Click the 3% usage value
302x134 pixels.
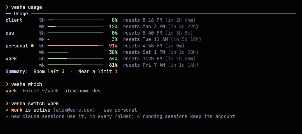point(115,39)
